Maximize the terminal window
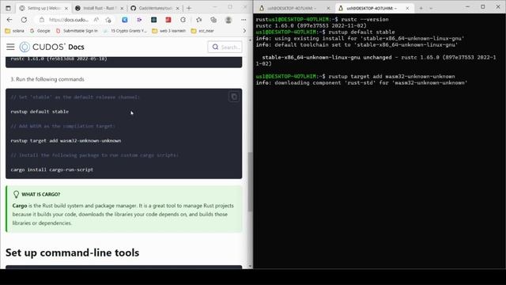Image resolution: width=506 pixels, height=285 pixels. click(x=483, y=7)
